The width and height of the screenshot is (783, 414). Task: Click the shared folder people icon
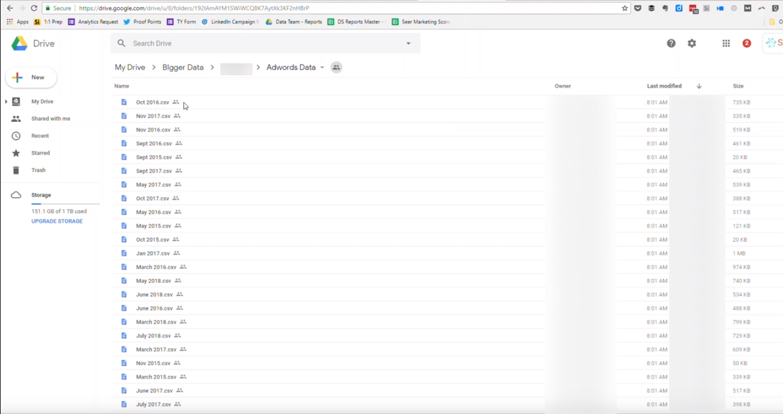pyautogui.click(x=337, y=67)
